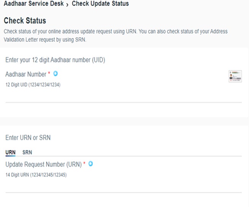
Task: Click the Aadhaar Number field label
Action: point(26,74)
